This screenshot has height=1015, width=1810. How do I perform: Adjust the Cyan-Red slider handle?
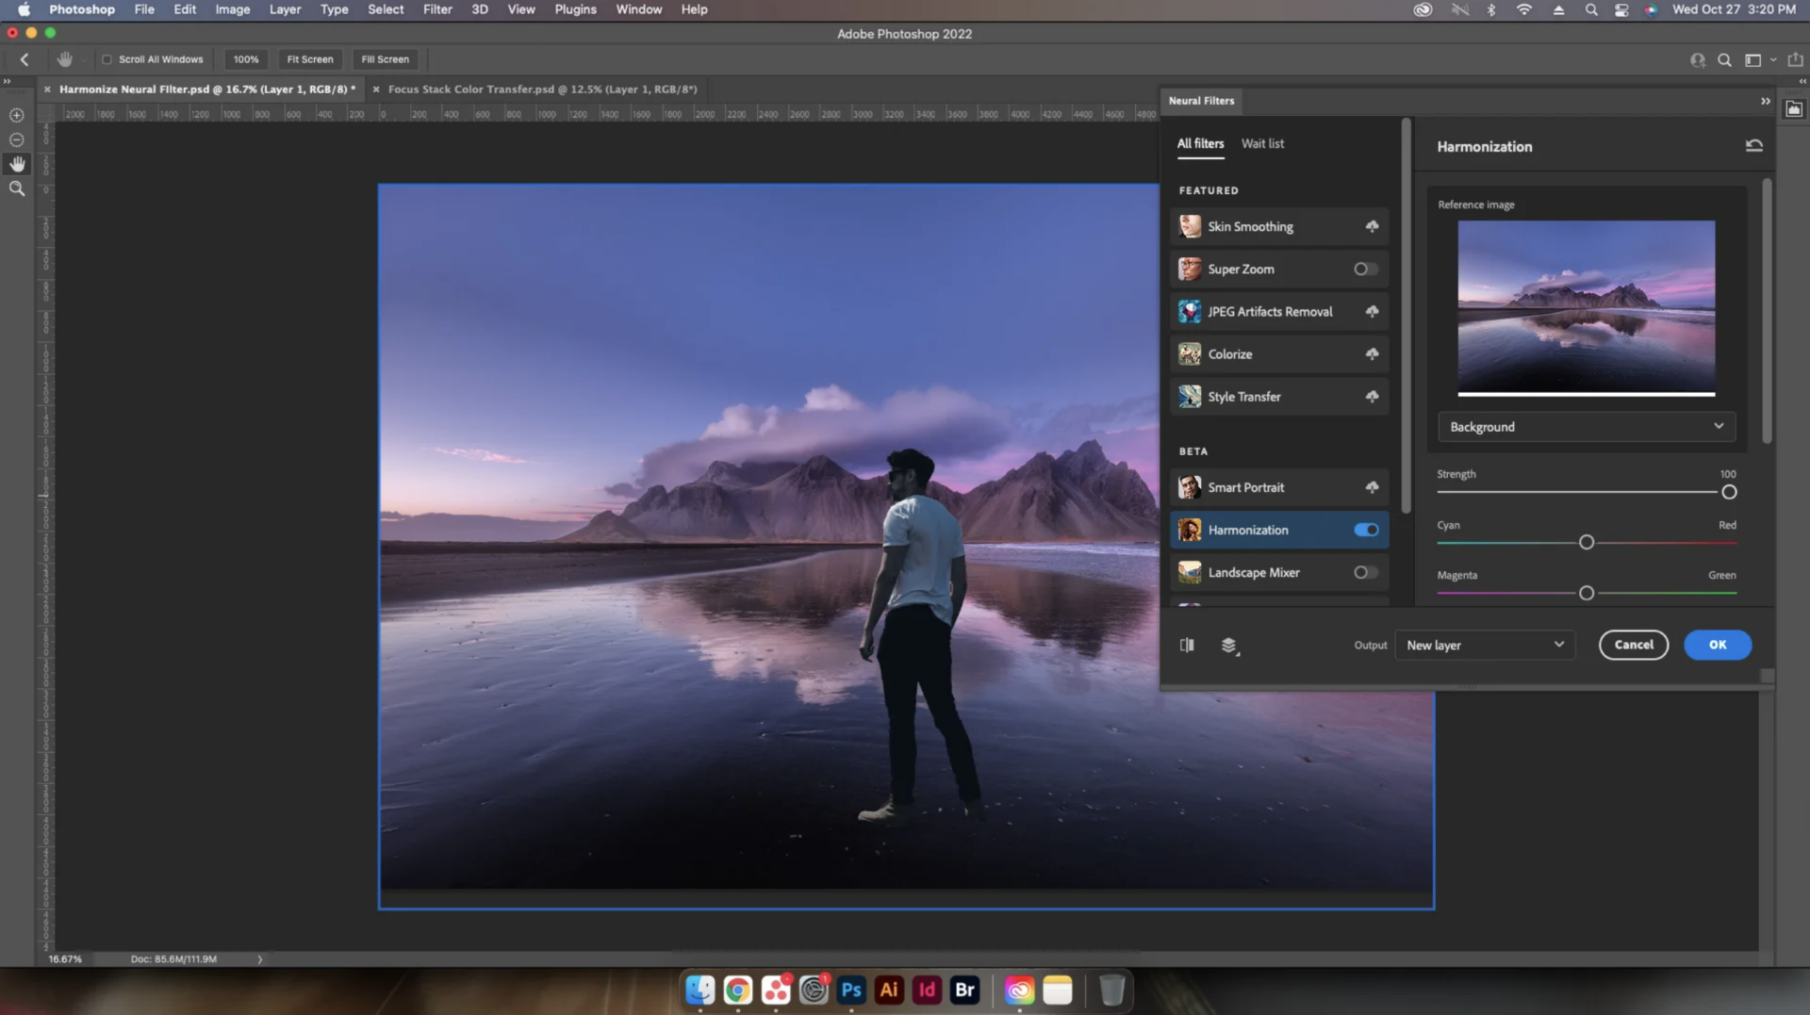[1587, 543]
